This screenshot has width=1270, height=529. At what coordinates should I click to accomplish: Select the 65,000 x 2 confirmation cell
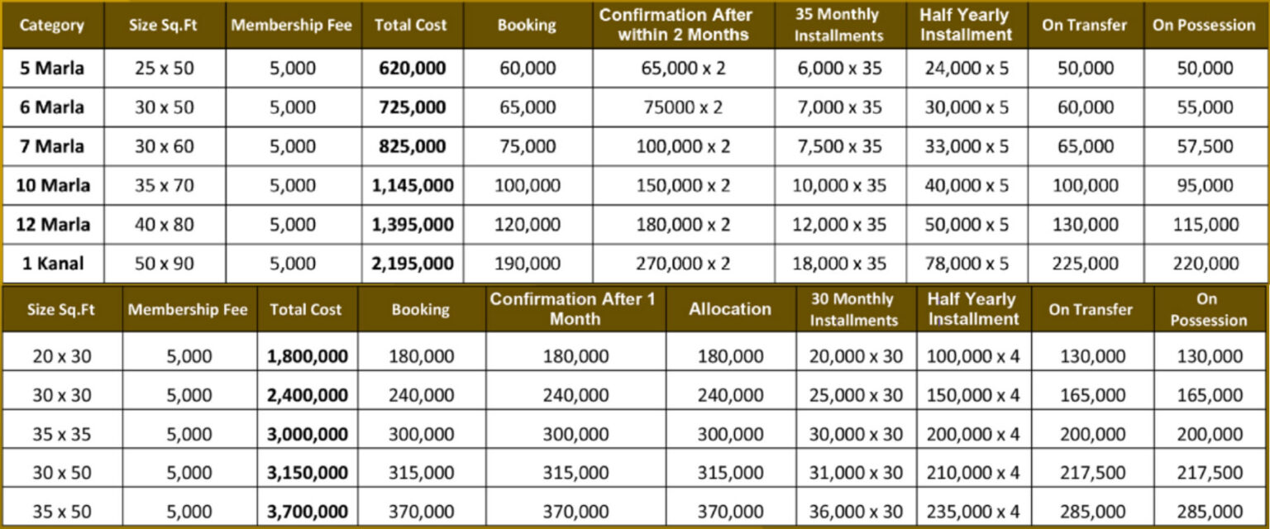tap(683, 68)
